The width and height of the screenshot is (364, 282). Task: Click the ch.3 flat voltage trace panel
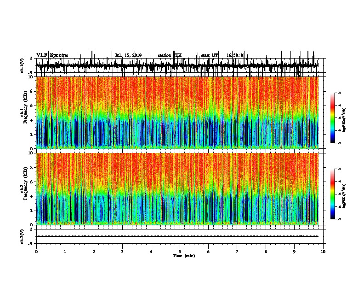tap(180, 236)
